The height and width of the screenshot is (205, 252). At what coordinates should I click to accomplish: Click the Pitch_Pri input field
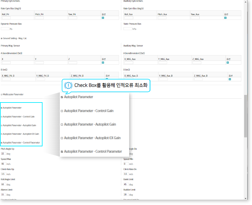point(40,18)
